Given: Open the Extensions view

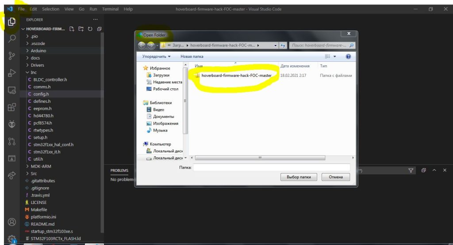Looking at the screenshot, I should (x=12, y=107).
